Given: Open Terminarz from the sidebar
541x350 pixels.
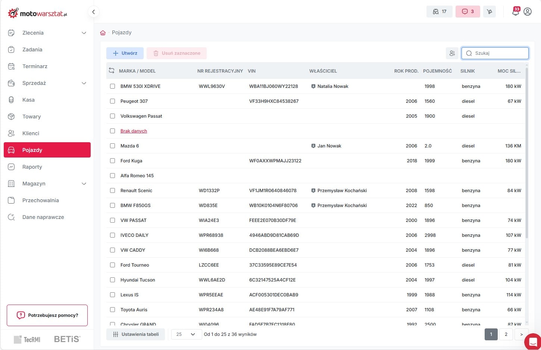Looking at the screenshot, I should (x=35, y=66).
